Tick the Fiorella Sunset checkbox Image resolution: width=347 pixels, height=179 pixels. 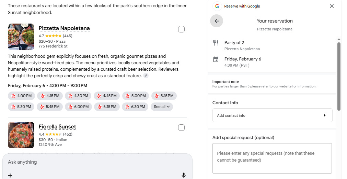coord(182,128)
